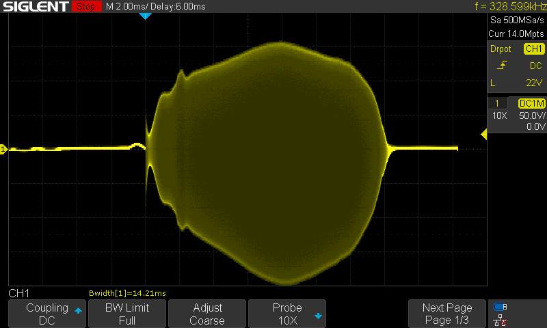Click the 10X probe attenuation label
547x328 pixels.
[x=500, y=115]
